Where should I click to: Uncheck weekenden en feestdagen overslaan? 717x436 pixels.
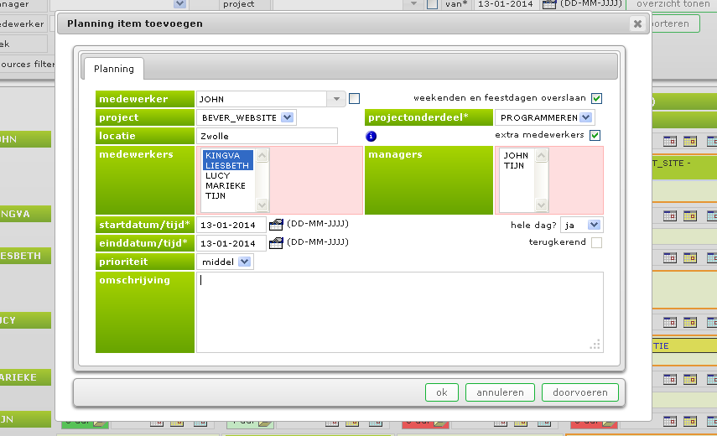tap(596, 98)
